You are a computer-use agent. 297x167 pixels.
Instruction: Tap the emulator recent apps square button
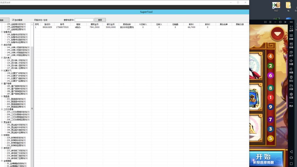[x=291, y=164]
